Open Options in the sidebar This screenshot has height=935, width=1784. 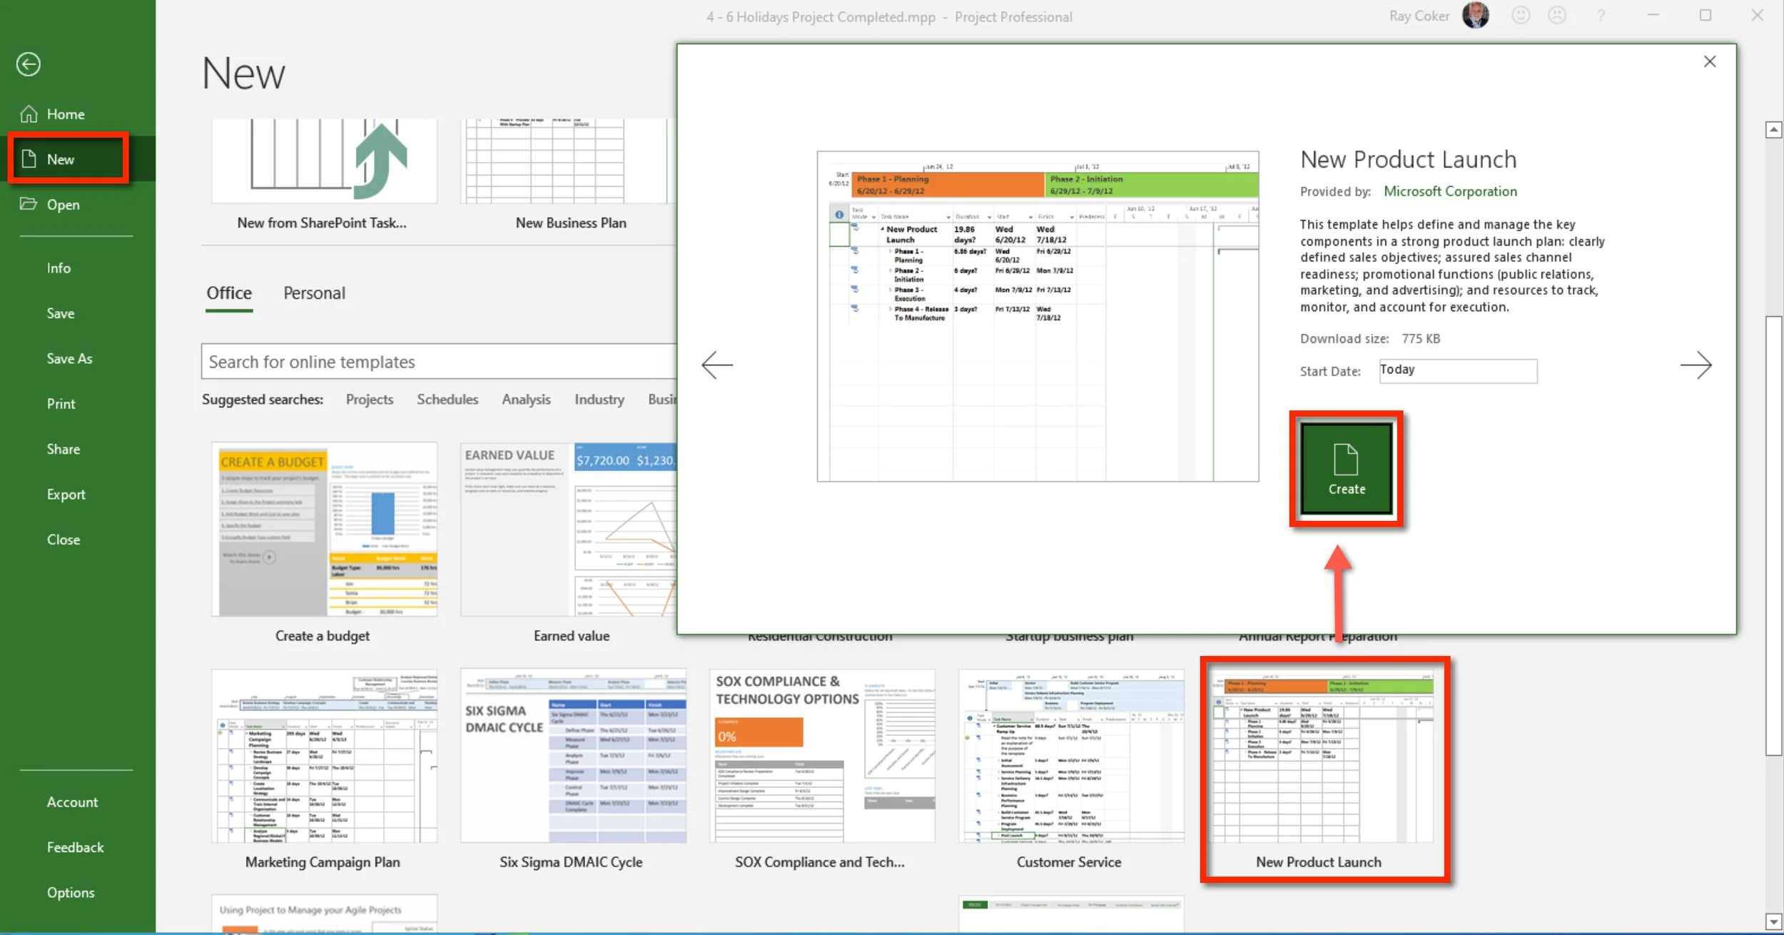tap(71, 893)
